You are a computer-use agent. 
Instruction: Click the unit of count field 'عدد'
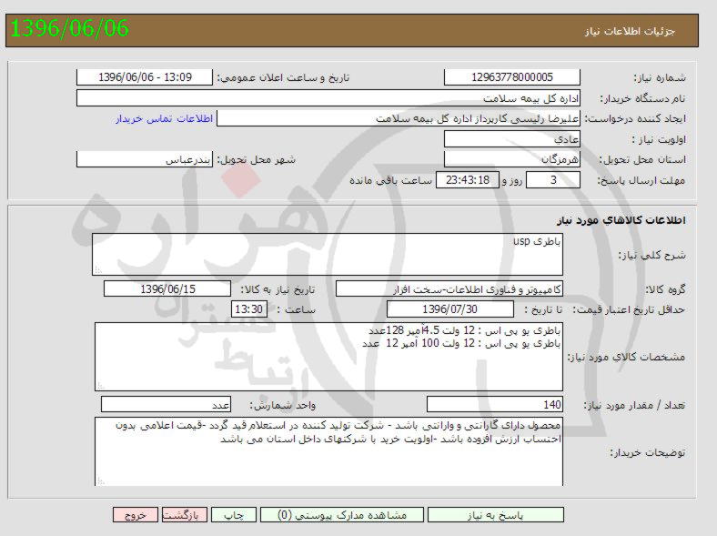[166, 405]
